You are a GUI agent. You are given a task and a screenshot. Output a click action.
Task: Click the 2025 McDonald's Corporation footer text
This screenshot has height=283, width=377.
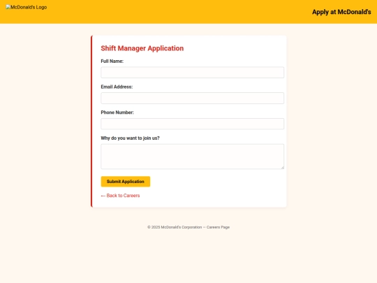188,227
